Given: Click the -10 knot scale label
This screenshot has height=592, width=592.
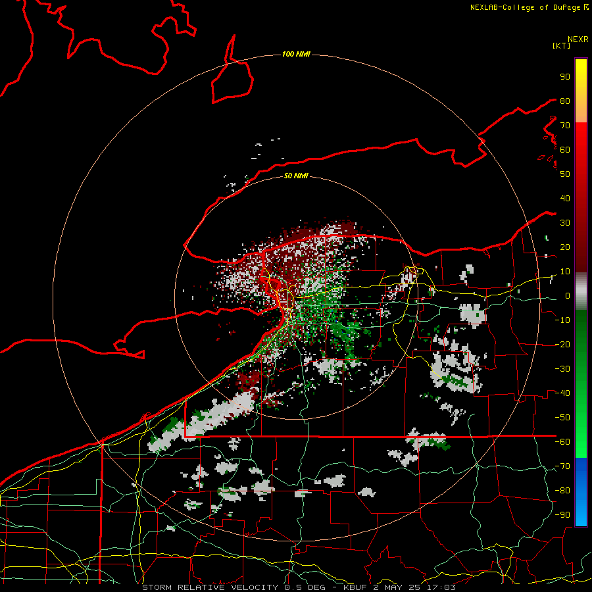Looking at the screenshot, I should [562, 320].
